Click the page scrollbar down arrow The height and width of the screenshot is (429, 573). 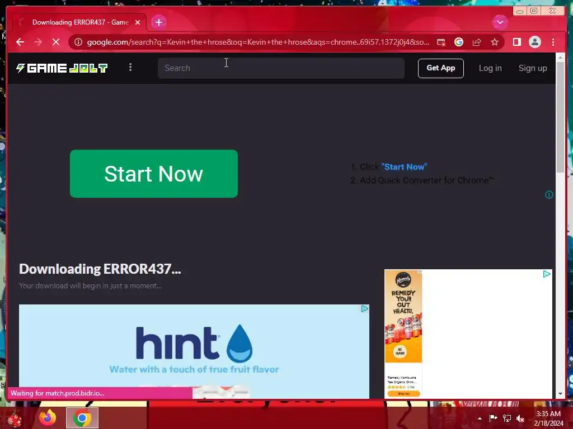click(560, 394)
